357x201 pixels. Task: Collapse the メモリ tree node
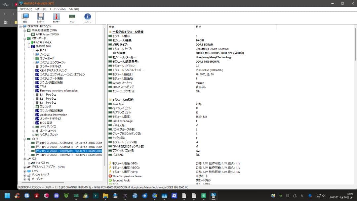(x=25, y=139)
